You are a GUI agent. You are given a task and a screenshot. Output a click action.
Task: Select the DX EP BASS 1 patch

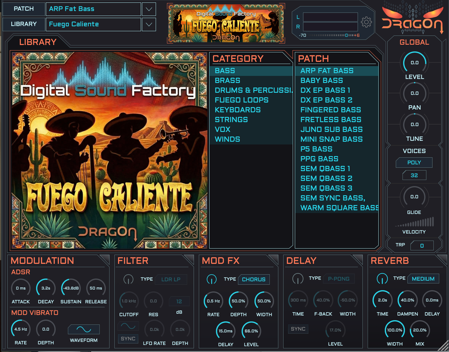pos(337,90)
